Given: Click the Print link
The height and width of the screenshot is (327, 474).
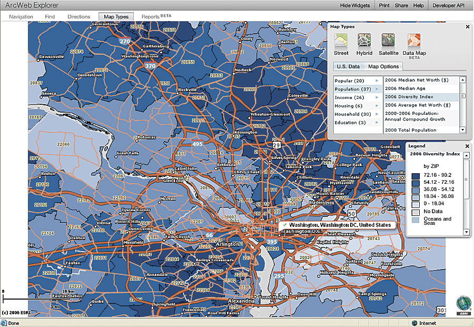Looking at the screenshot, I should pyautogui.click(x=384, y=5).
